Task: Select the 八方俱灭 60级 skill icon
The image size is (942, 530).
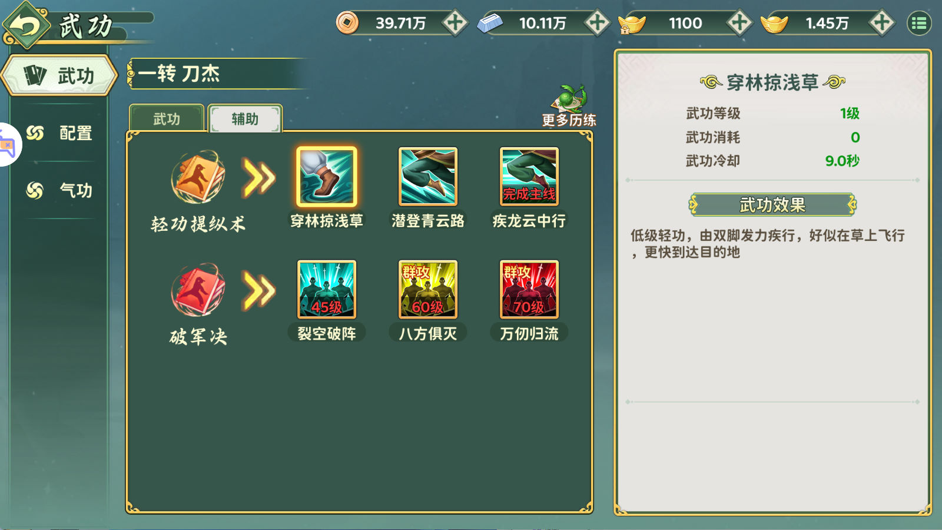Action: coord(428,289)
